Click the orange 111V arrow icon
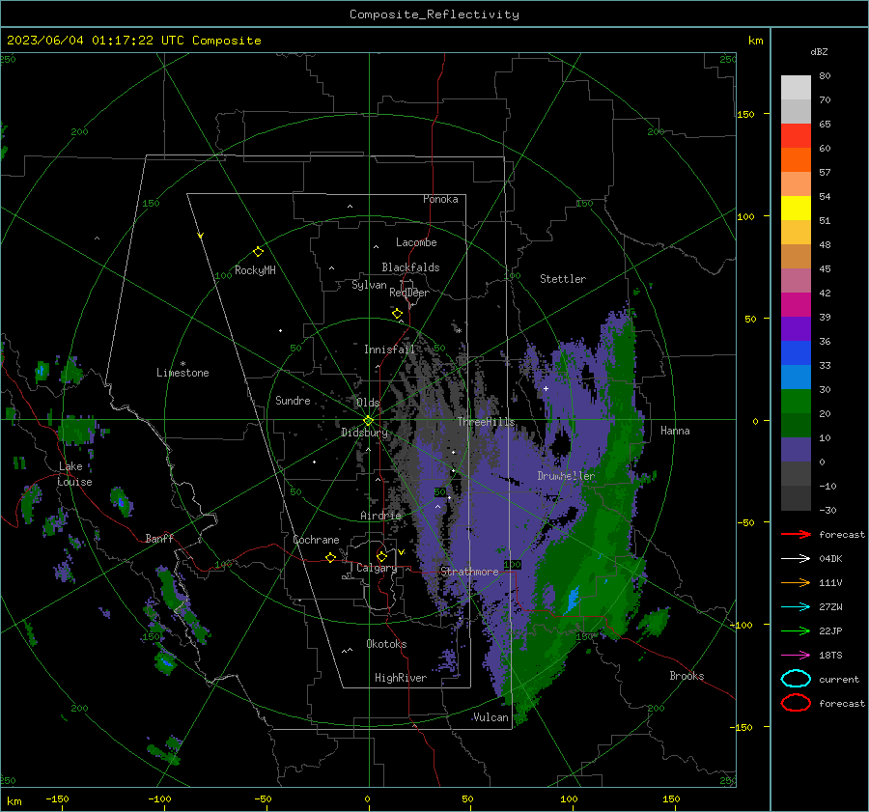869x812 pixels. point(796,582)
